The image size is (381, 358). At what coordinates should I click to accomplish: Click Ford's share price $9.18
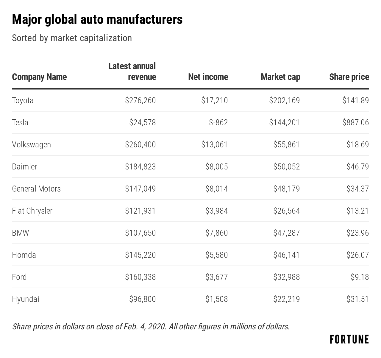point(360,277)
